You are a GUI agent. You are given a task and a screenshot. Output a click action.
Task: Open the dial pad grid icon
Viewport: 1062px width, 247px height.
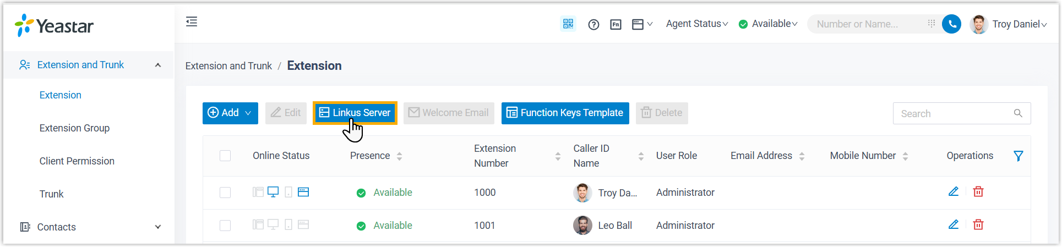pyautogui.click(x=932, y=24)
